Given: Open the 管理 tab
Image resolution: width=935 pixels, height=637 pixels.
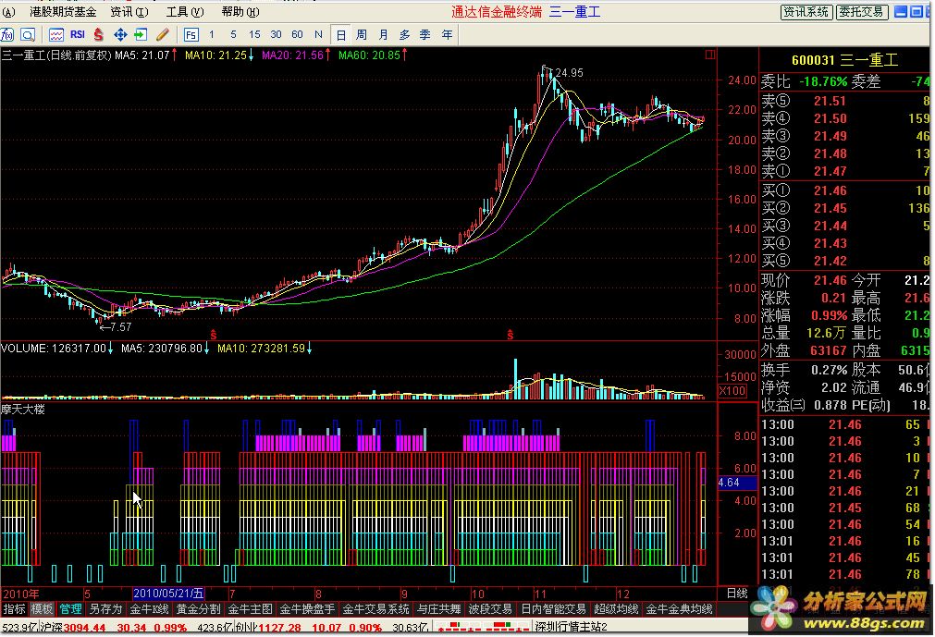Looking at the screenshot, I should pyautogui.click(x=70, y=609).
